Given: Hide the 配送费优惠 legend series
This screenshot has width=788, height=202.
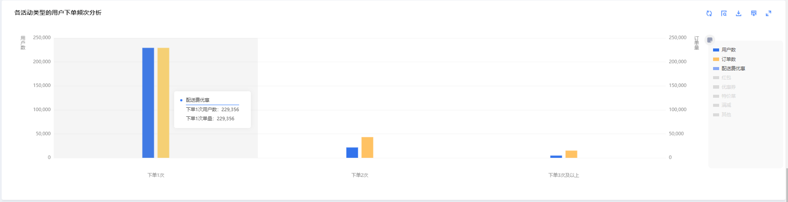Looking at the screenshot, I should point(733,68).
